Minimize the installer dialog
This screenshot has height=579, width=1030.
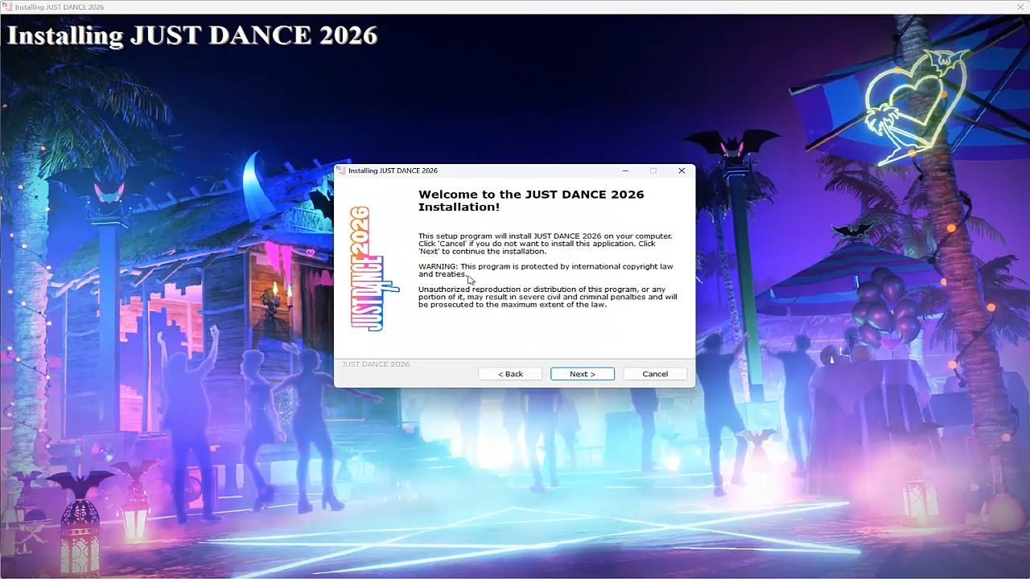coord(625,170)
